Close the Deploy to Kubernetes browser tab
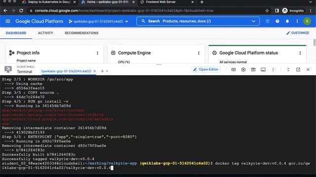The height and width of the screenshot is (177, 316). [x=75, y=2]
